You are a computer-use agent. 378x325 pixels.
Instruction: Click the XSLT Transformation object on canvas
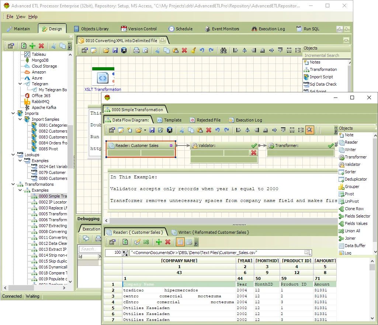click(103, 79)
